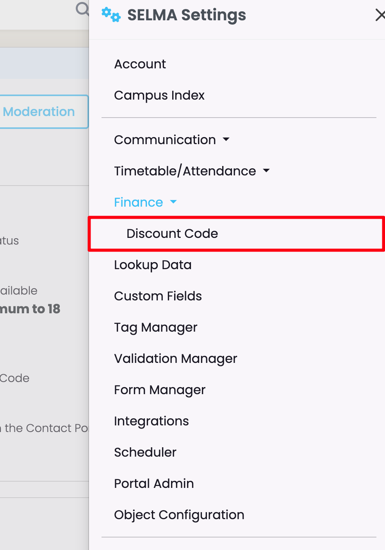The width and height of the screenshot is (385, 550).
Task: Open Lookup Data settings
Action: point(153,265)
